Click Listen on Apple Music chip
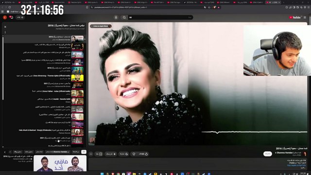The height and width of the screenshot is (175, 311). [101, 26]
